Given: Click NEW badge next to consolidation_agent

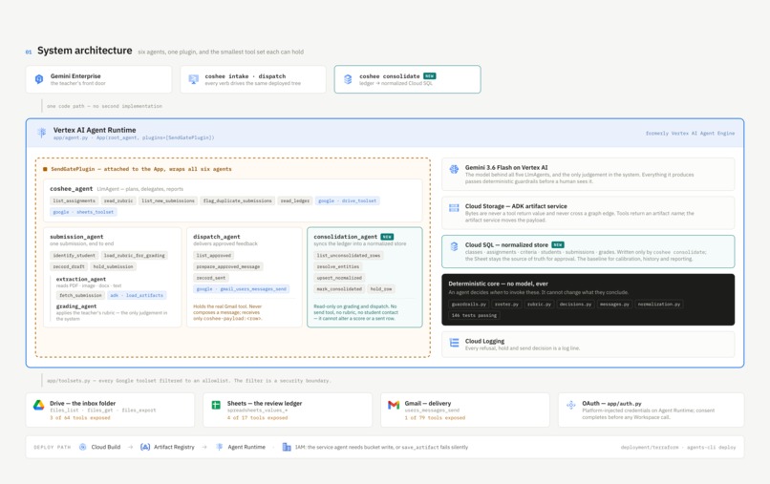Looking at the screenshot, I should coord(387,237).
